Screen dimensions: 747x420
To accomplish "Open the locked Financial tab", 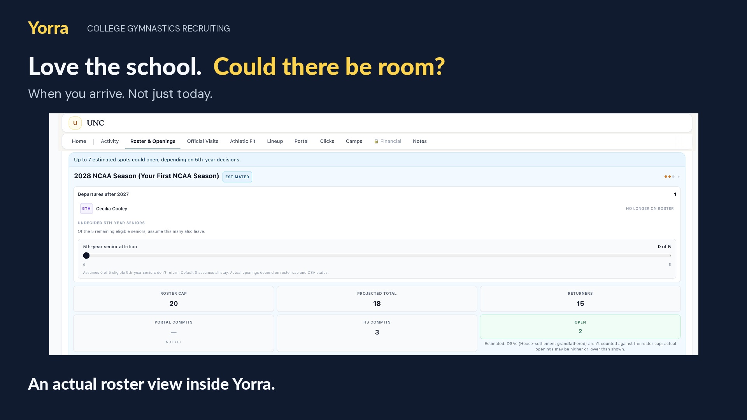I will tap(388, 141).
